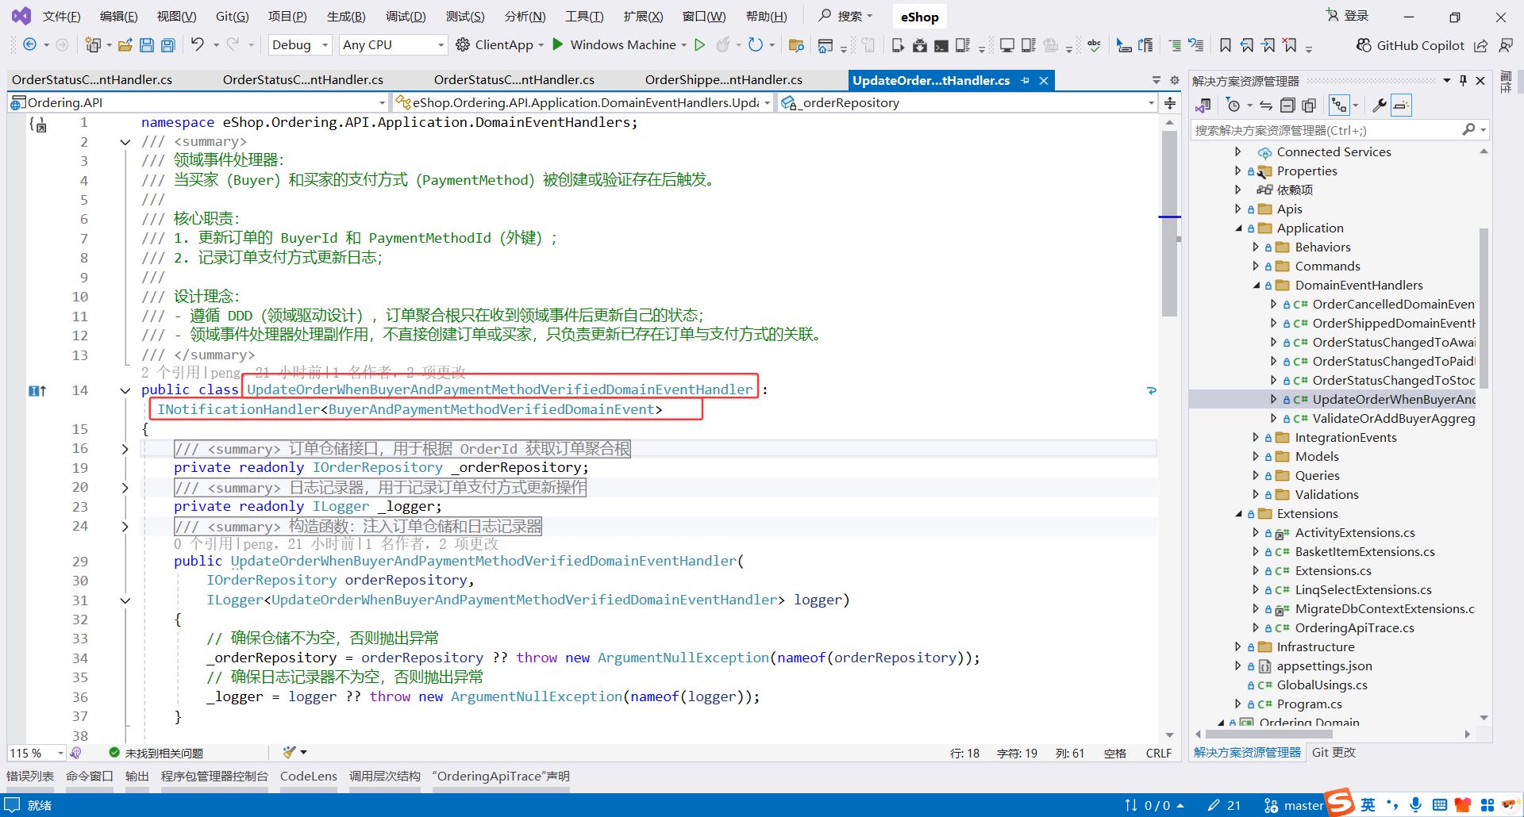1524x817 pixels.
Task: Expand the collapsed summary at line 16
Action: [x=125, y=449]
